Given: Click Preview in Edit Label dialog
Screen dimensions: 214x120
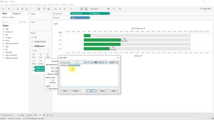Looking at the screenshot, I should click(x=76, y=91).
